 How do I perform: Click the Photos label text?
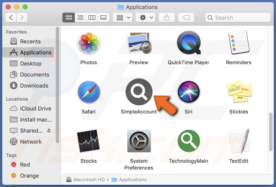(x=88, y=62)
